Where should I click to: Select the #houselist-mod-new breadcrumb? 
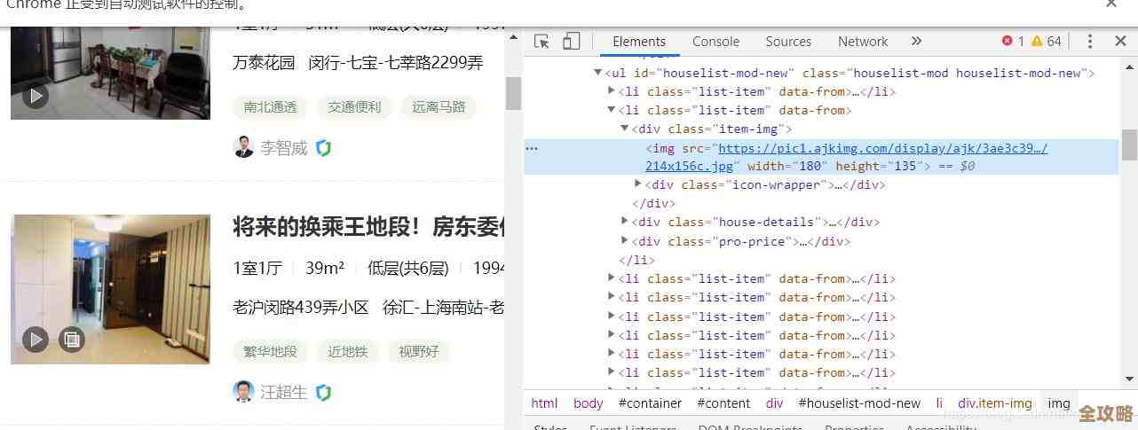coord(859,403)
